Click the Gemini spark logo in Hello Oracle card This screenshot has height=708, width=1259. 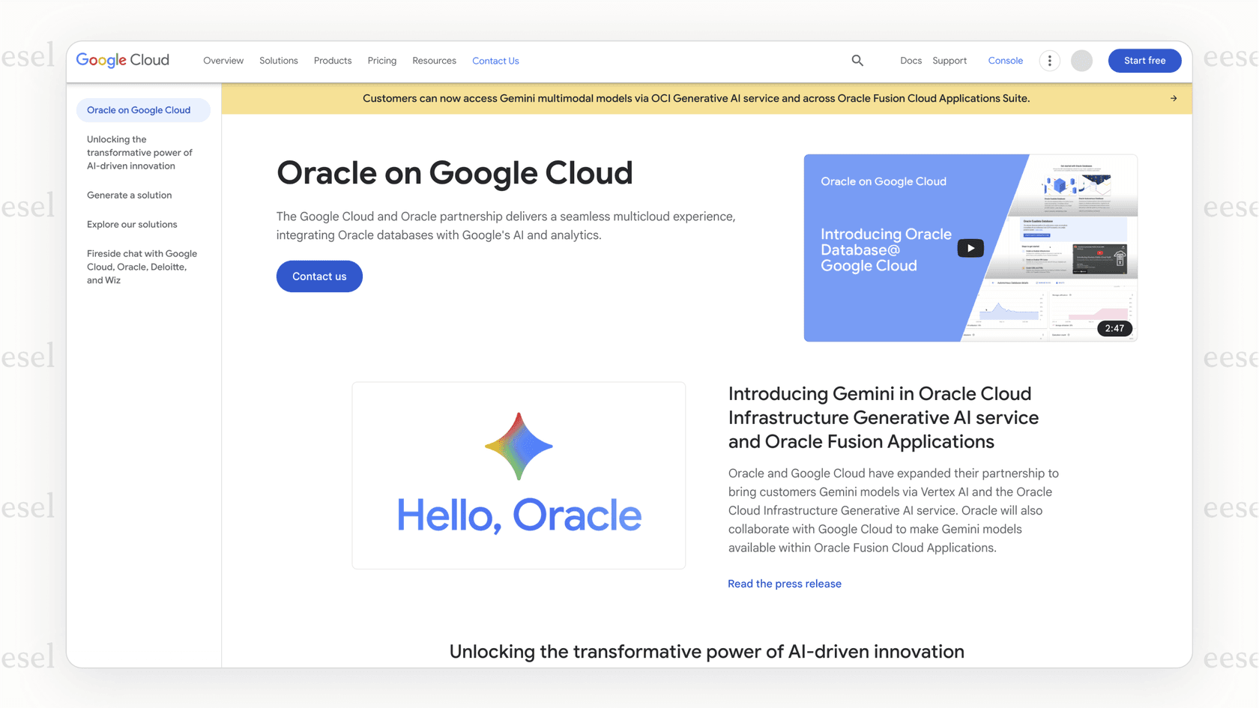(518, 447)
